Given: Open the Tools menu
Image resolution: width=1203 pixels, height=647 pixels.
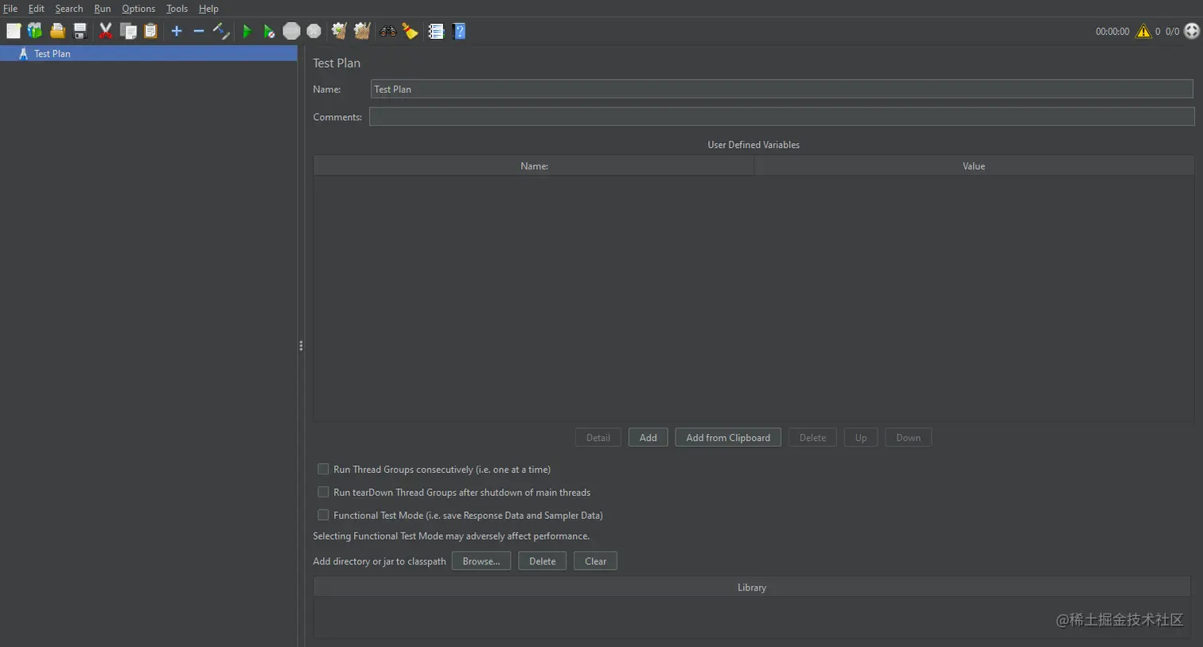Looking at the screenshot, I should (177, 9).
